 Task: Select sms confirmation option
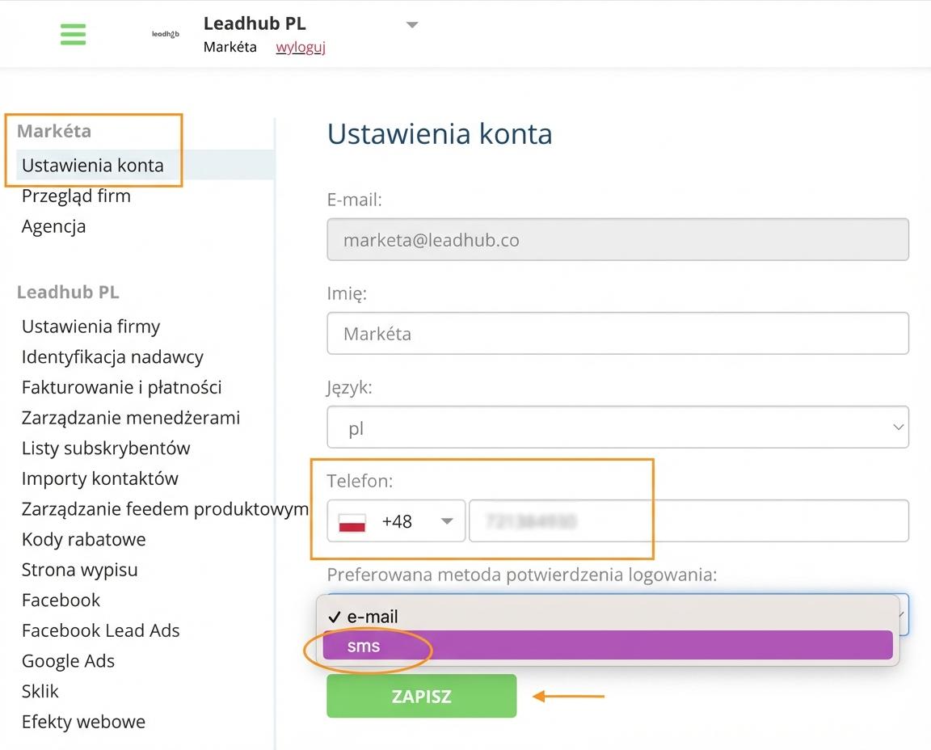click(608, 646)
